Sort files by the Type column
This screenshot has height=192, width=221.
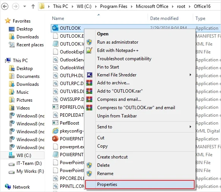[200, 18]
